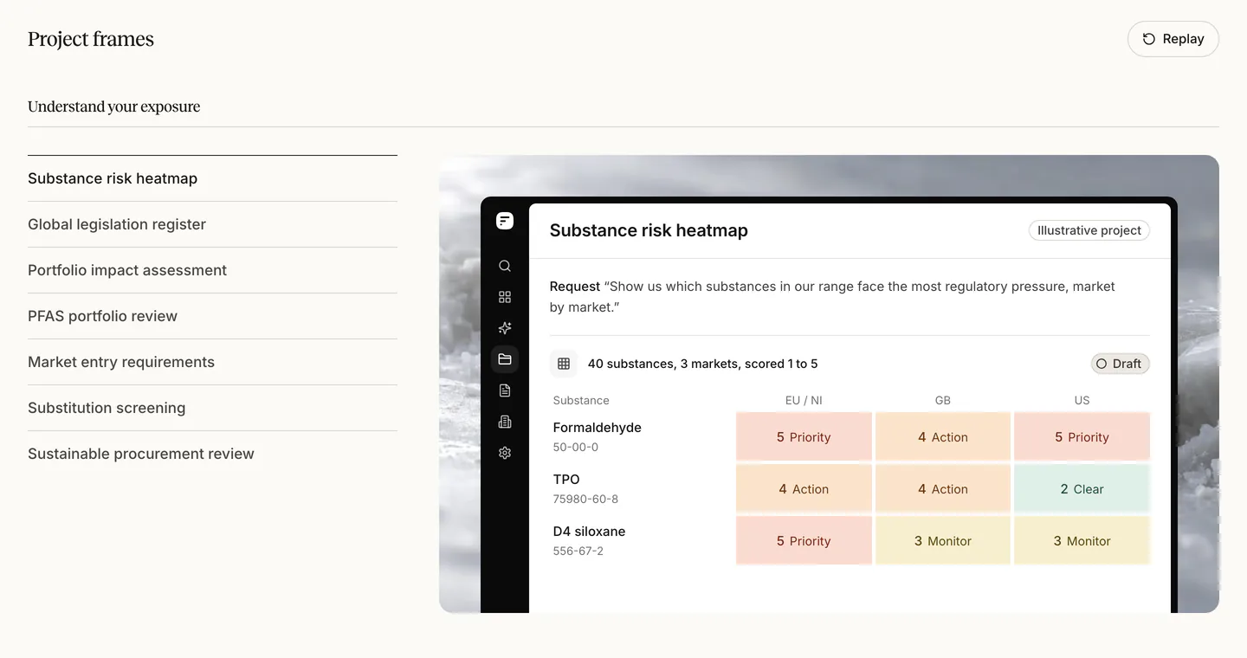This screenshot has width=1247, height=658.
Task: View the Sustainable procurement review tab
Action: (x=212, y=454)
